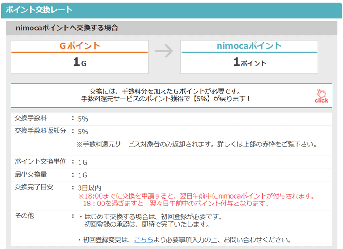
Task: Click the ポイント交換単位 label
Action: [x=40, y=161]
